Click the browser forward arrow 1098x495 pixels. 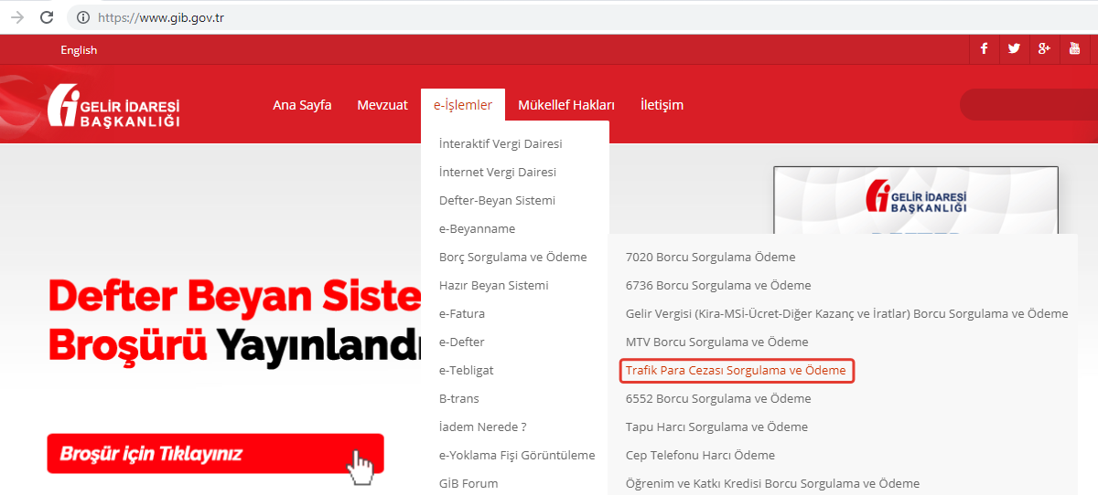(x=16, y=17)
